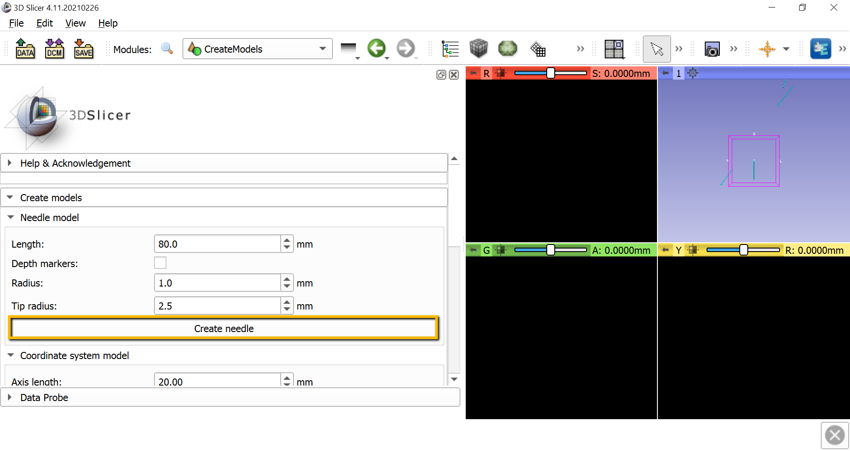Toggle the orange crosshair icon
The height and width of the screenshot is (451, 850).
click(x=767, y=49)
